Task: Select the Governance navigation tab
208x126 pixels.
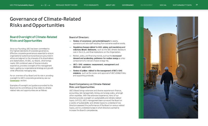Action: [128, 5]
